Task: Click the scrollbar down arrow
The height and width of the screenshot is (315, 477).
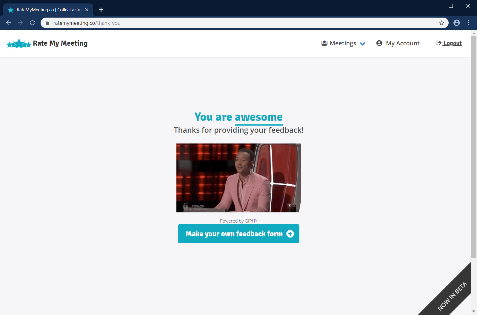Action: 474,312
